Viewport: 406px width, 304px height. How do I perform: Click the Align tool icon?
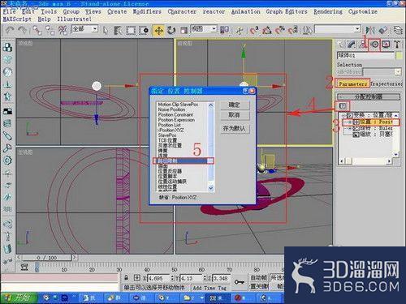coord(382,30)
